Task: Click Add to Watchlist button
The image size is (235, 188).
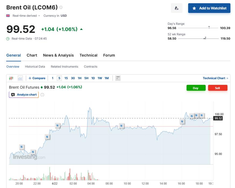Action: [x=209, y=8]
